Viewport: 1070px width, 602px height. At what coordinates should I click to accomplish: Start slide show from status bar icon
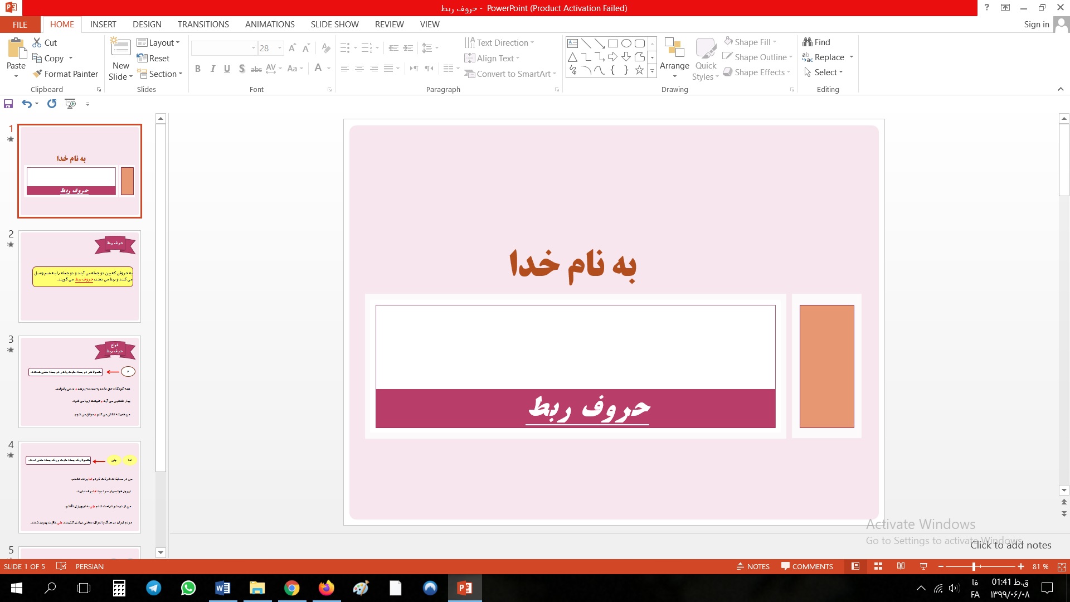[923, 566]
